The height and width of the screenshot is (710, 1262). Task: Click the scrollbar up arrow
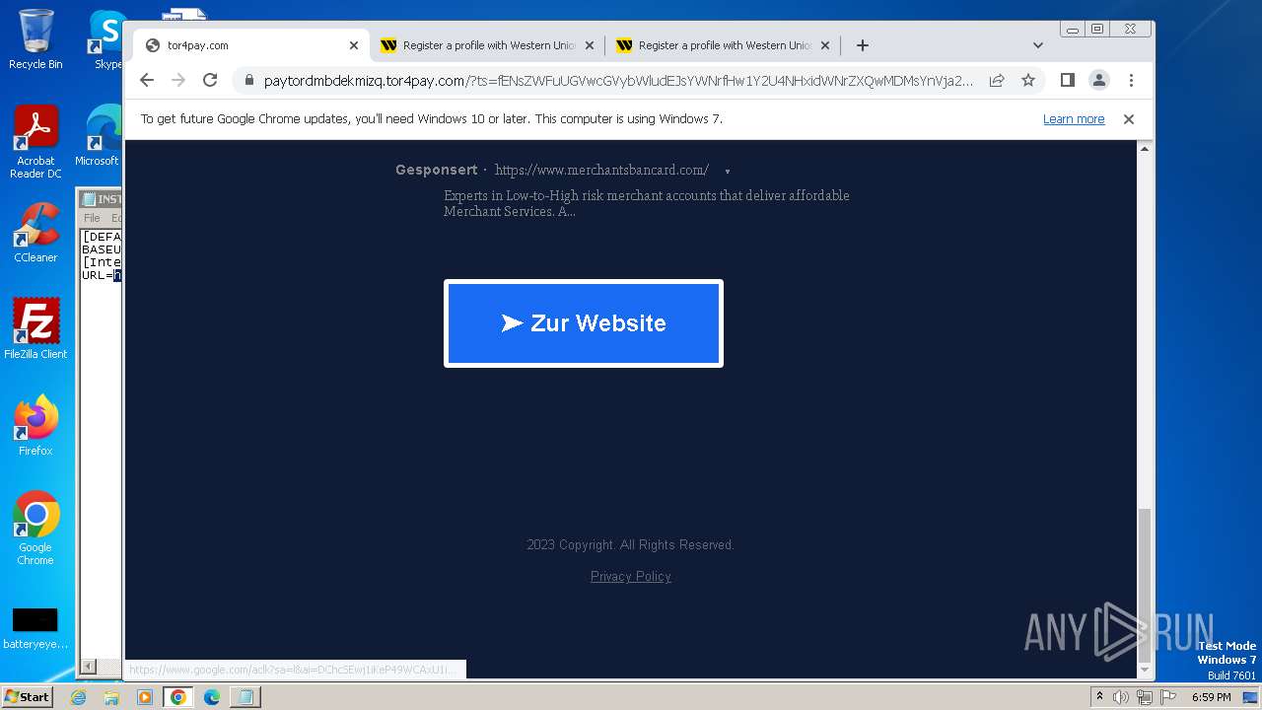(x=1145, y=148)
